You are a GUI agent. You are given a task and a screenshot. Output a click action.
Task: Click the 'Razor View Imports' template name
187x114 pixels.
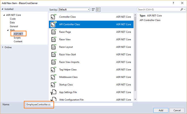click(x=69, y=62)
